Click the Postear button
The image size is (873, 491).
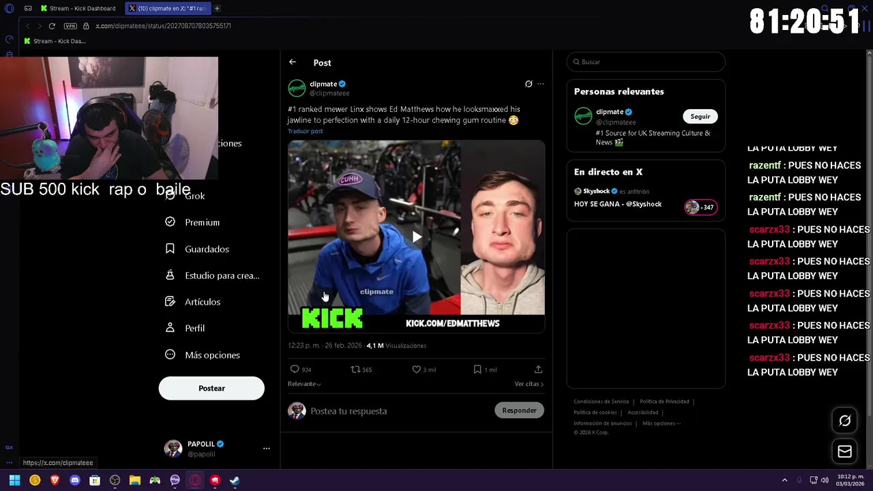point(211,388)
